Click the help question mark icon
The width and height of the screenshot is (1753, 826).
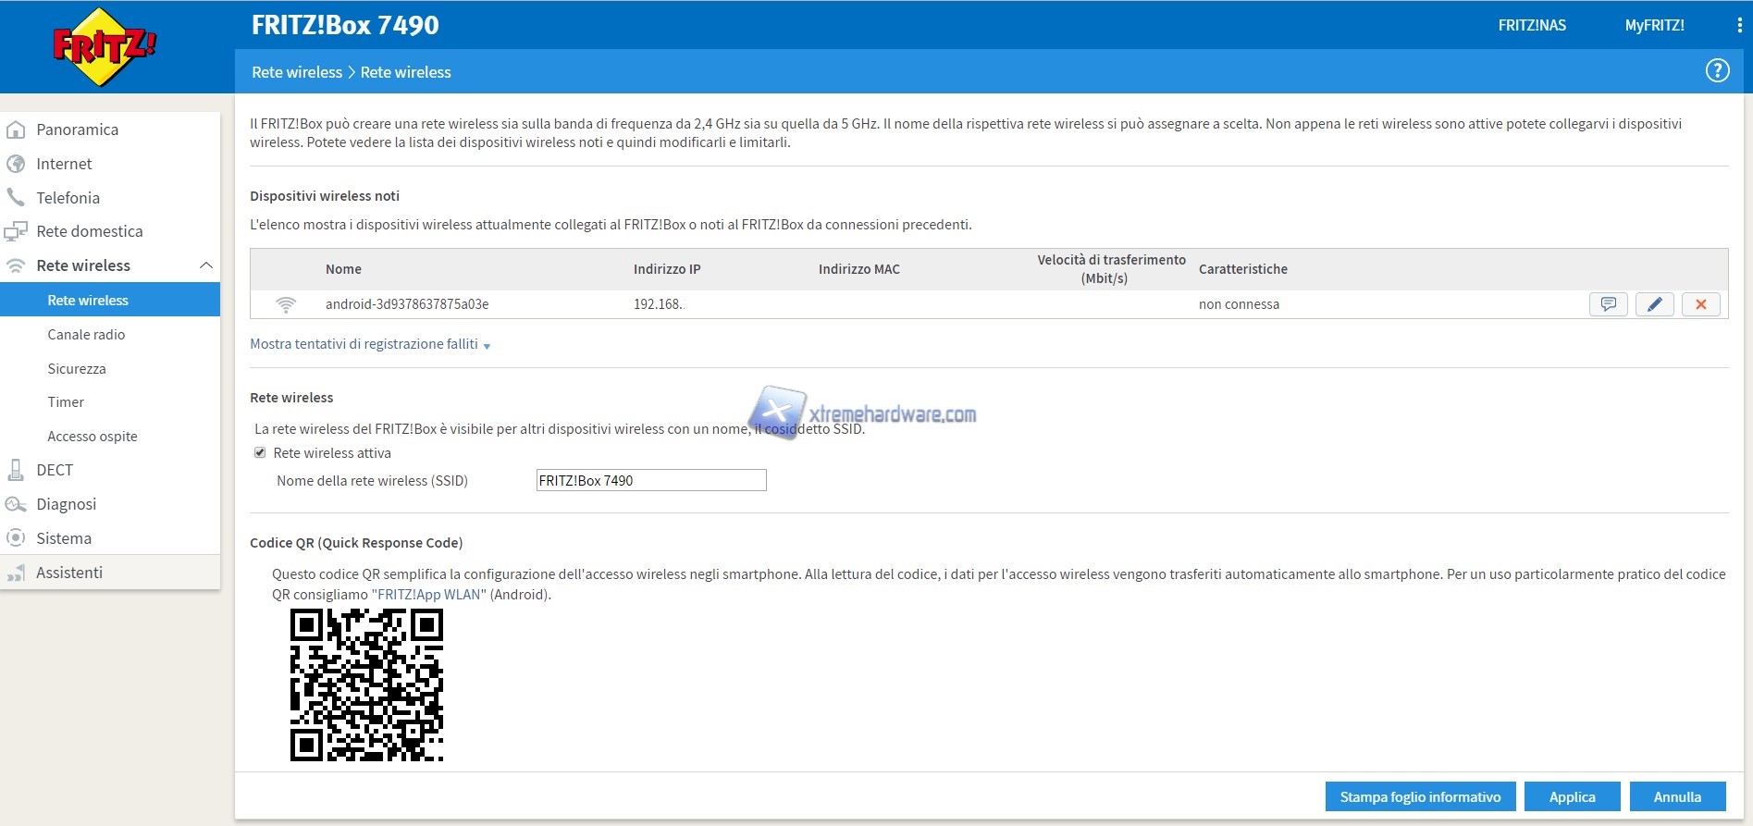[1717, 70]
